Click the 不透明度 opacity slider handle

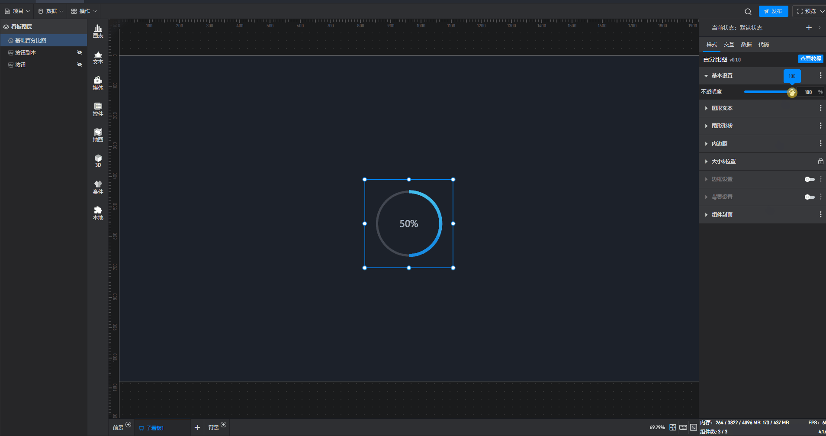792,92
